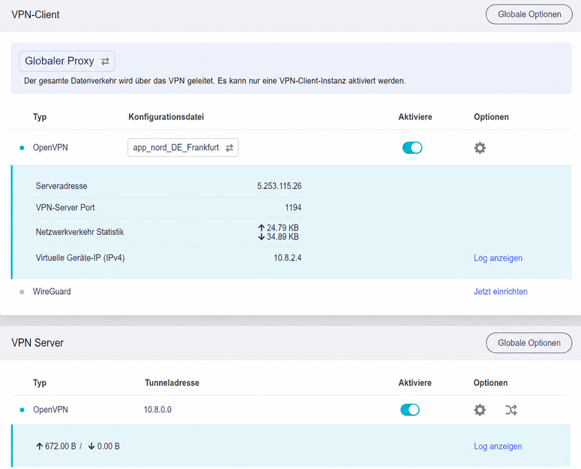
Task: Click server upload value 672.00 B
Action: pos(56,446)
